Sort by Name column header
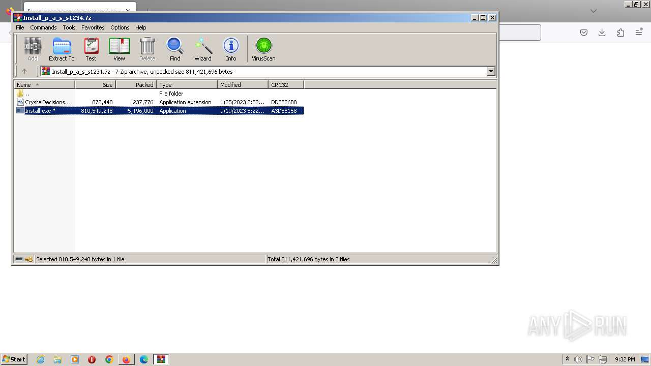Screen dimensions: 651x366 [x=44, y=85]
